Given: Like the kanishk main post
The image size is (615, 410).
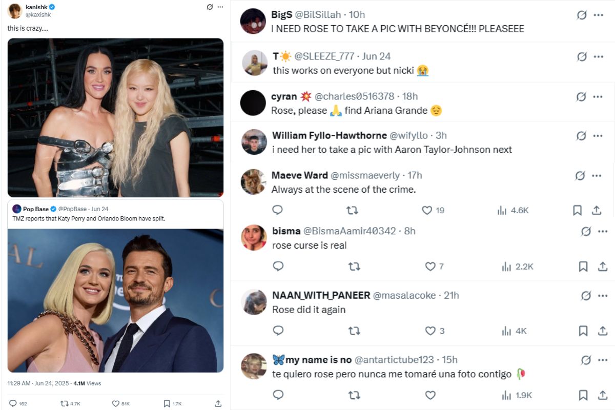Looking at the screenshot, I should (x=115, y=403).
